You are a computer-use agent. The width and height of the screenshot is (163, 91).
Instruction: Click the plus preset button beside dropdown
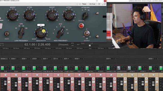(80, 4)
